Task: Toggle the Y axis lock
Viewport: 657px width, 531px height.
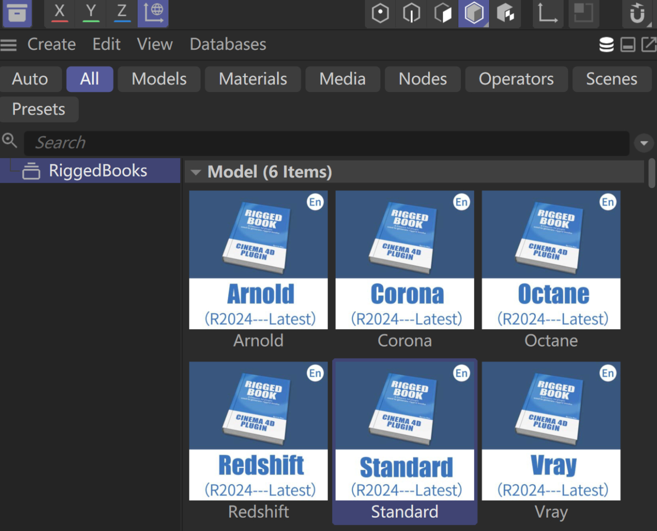Action: point(91,14)
